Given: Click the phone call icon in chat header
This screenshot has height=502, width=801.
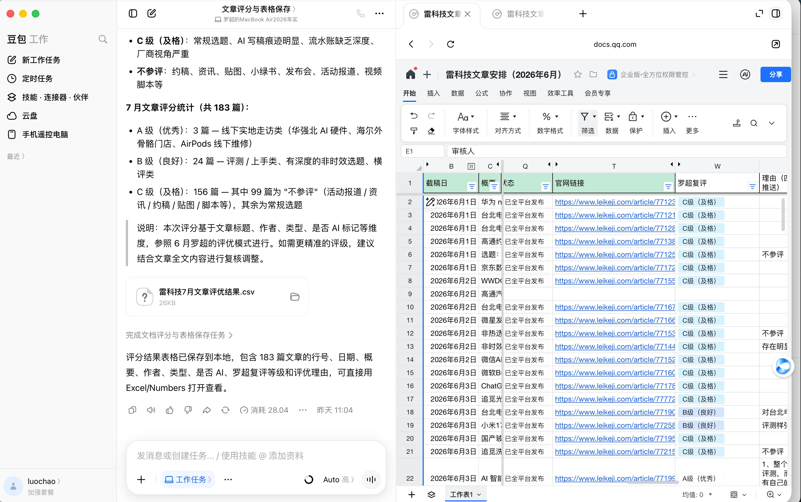Looking at the screenshot, I should pyautogui.click(x=361, y=14).
